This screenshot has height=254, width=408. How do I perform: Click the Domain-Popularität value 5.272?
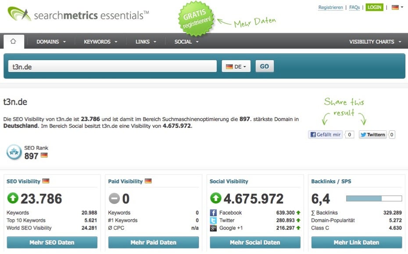click(x=395, y=220)
